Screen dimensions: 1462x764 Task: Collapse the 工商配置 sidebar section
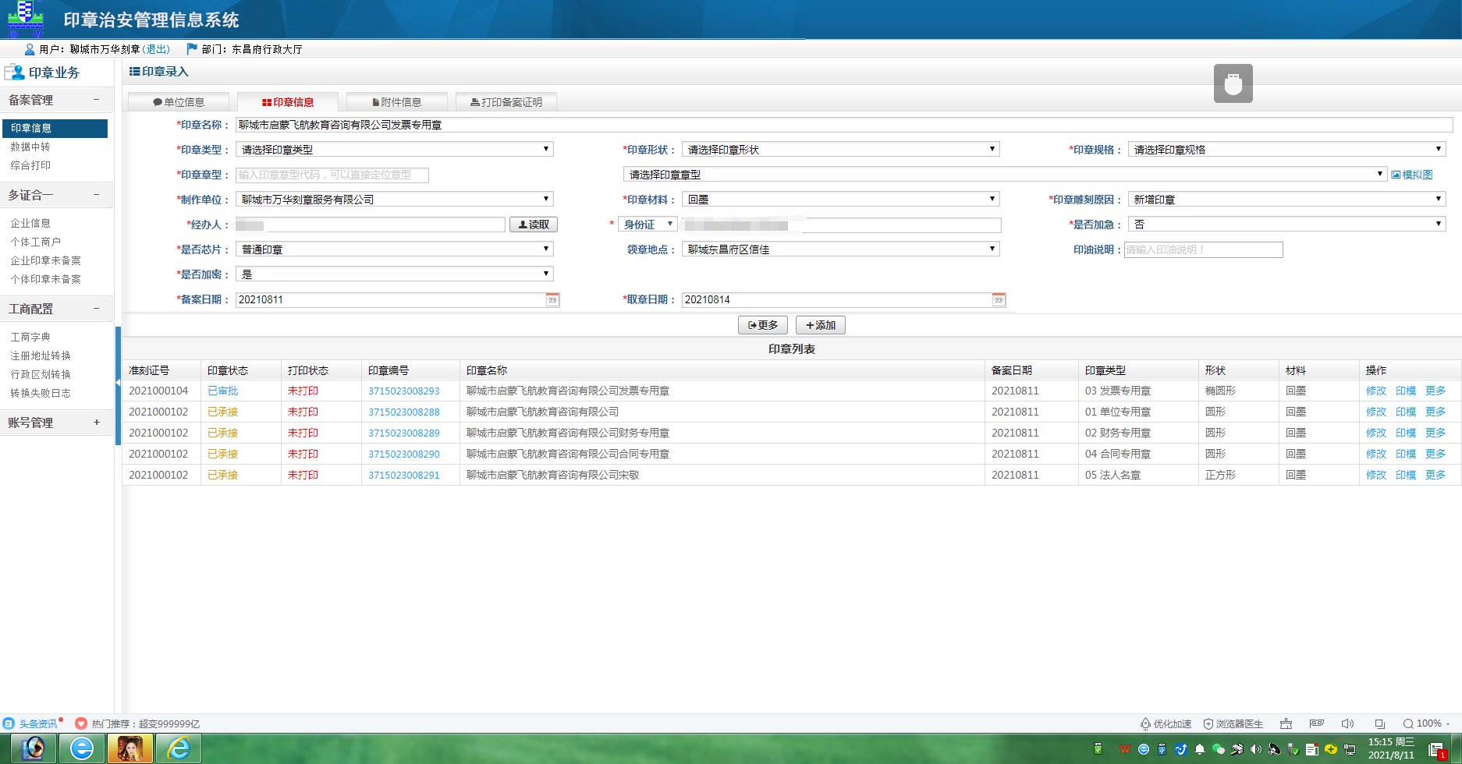pyautogui.click(x=97, y=309)
